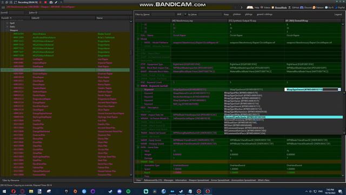This screenshot has height=195, width=346.
Task: Click the left tree panel vertical scrollbar
Action: click(x=131, y=99)
